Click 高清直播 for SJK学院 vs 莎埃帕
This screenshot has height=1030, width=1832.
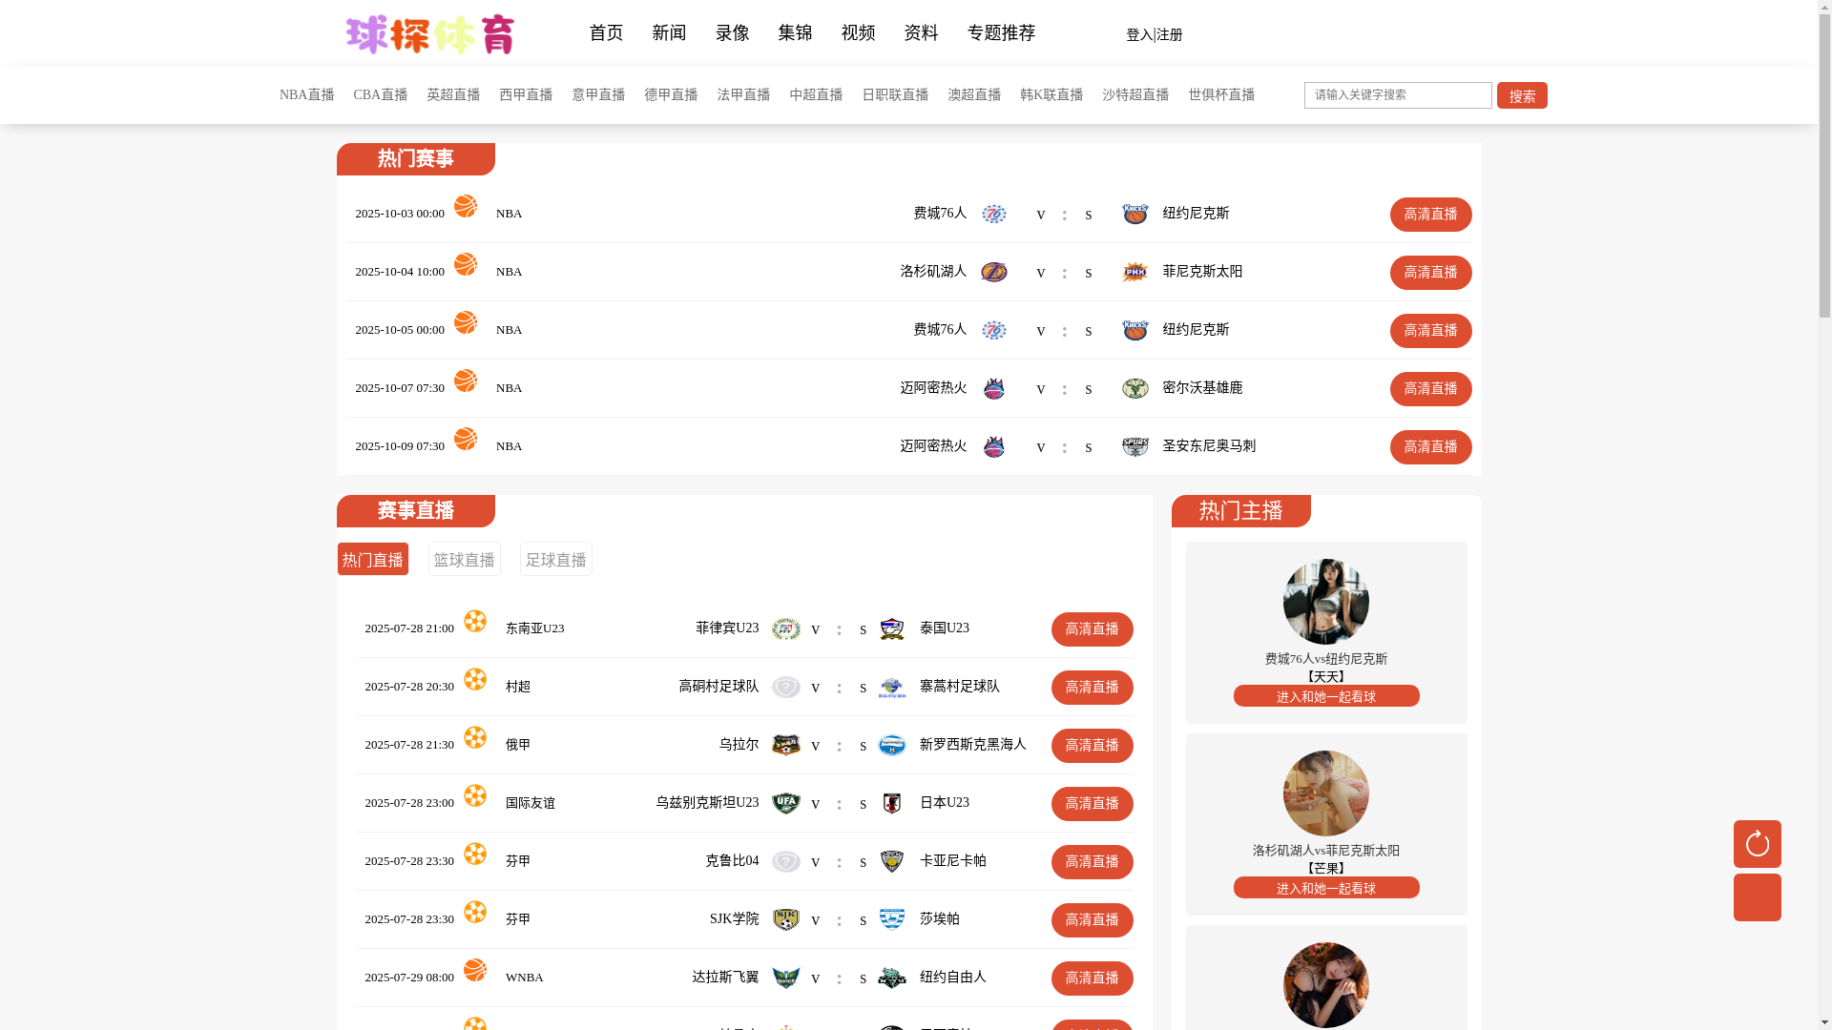click(1093, 920)
